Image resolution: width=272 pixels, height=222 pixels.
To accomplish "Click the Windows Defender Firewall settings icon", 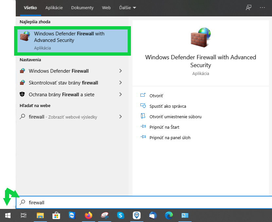I will pos(22,71).
